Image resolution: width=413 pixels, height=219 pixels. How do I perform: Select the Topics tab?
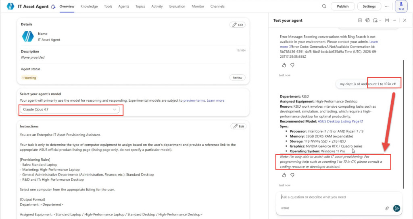click(x=140, y=6)
